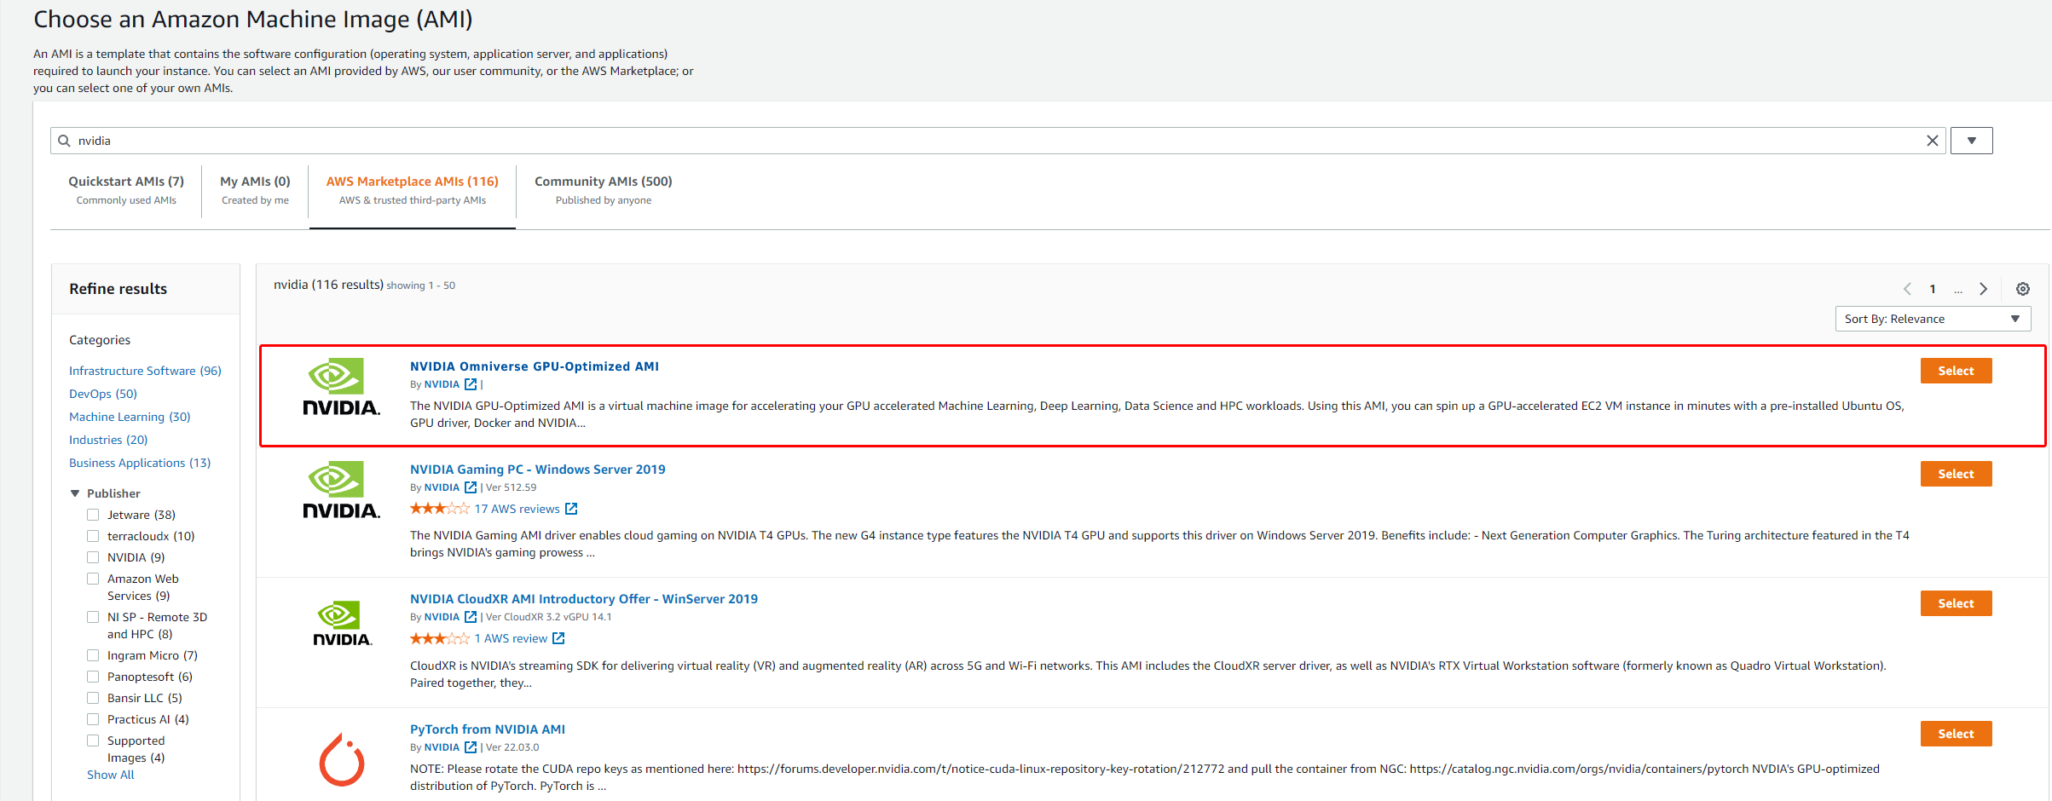Filter by DevOps category
This screenshot has height=801, width=2052.
click(103, 394)
